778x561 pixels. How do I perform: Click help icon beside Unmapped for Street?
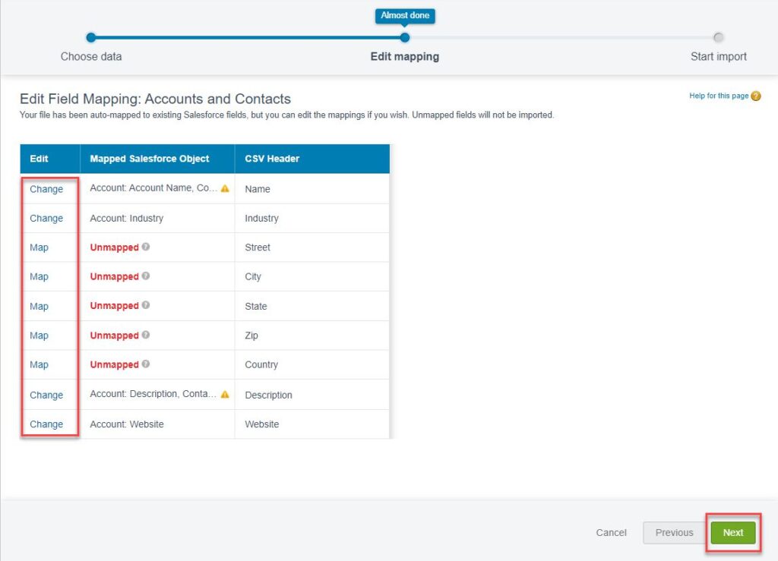click(x=145, y=247)
